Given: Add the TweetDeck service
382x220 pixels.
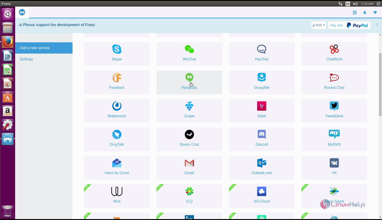Looking at the screenshot, I should pyautogui.click(x=334, y=111).
